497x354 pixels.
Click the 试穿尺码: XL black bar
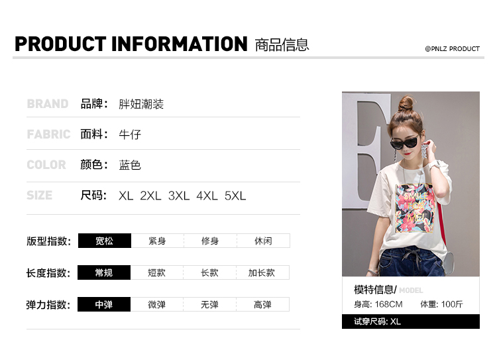tap(411, 322)
